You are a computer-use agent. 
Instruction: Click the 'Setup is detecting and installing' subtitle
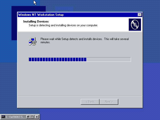(63, 25)
